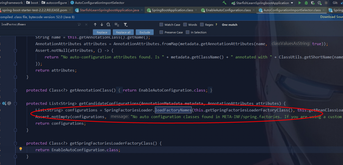Click the Download Sources link
The image size is (343, 165).
click(331, 17)
